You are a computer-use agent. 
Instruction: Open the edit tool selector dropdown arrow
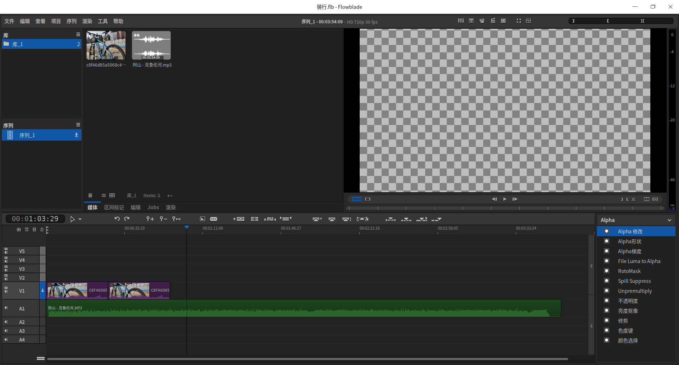[80, 219]
